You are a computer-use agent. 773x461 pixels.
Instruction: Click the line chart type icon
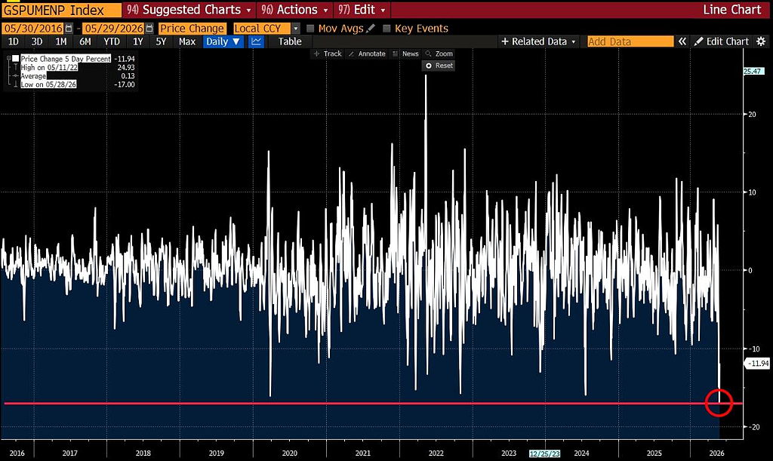pyautogui.click(x=256, y=41)
